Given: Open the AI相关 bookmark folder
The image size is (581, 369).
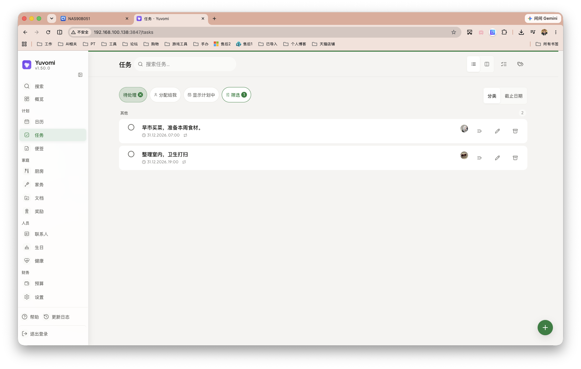Looking at the screenshot, I should 67,44.
